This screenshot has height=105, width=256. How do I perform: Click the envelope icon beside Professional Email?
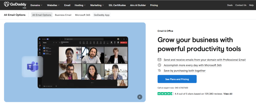[159, 59]
